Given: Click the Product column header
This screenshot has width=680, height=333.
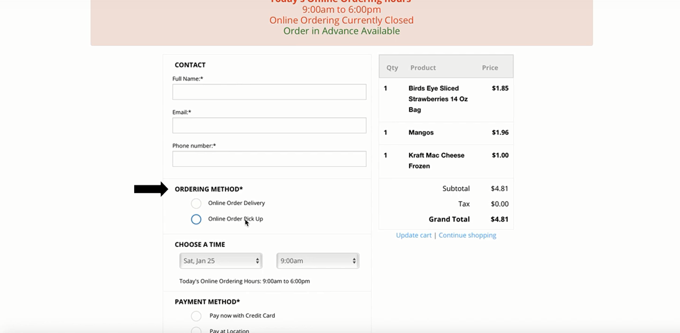Looking at the screenshot, I should coord(423,67).
